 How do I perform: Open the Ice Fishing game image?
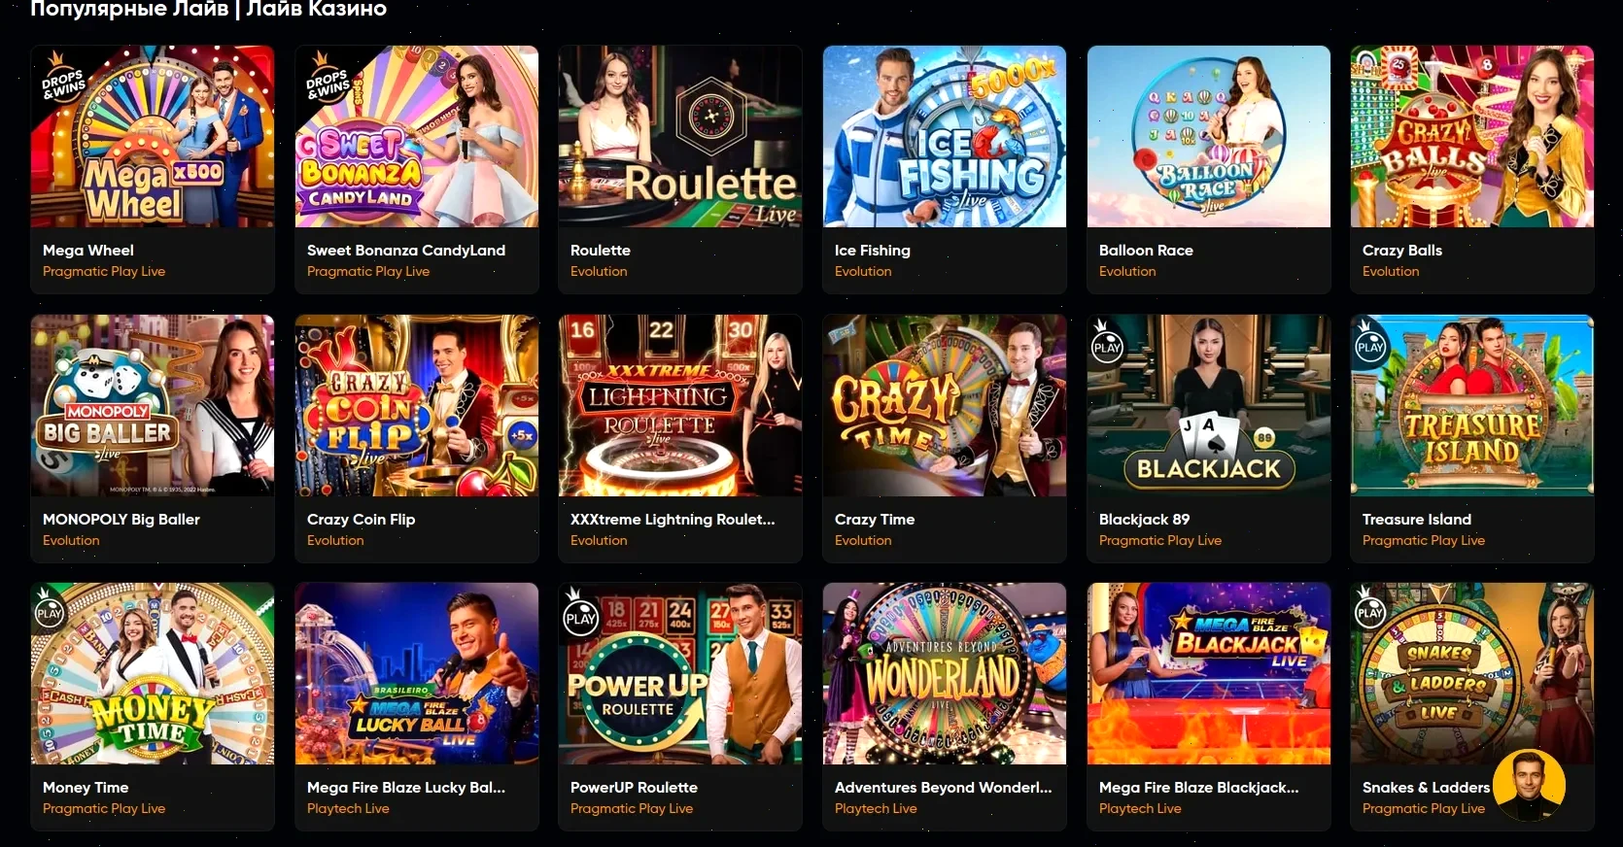point(945,136)
